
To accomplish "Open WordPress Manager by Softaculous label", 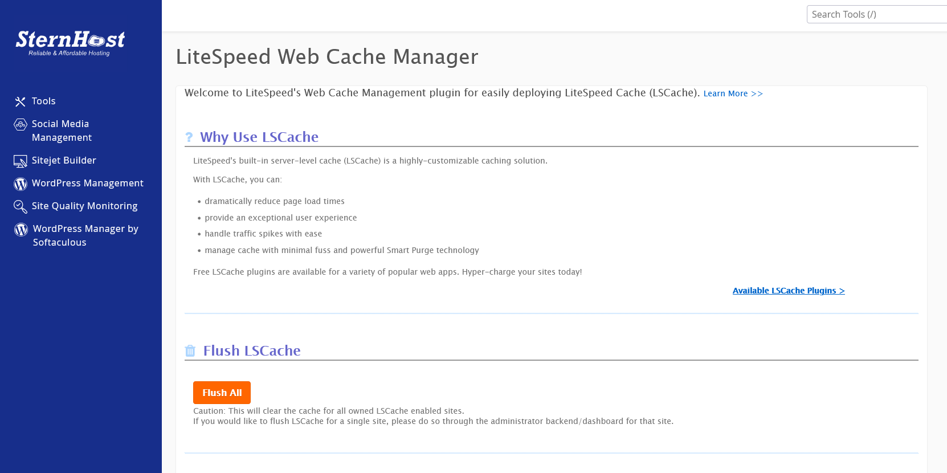I will click(85, 235).
